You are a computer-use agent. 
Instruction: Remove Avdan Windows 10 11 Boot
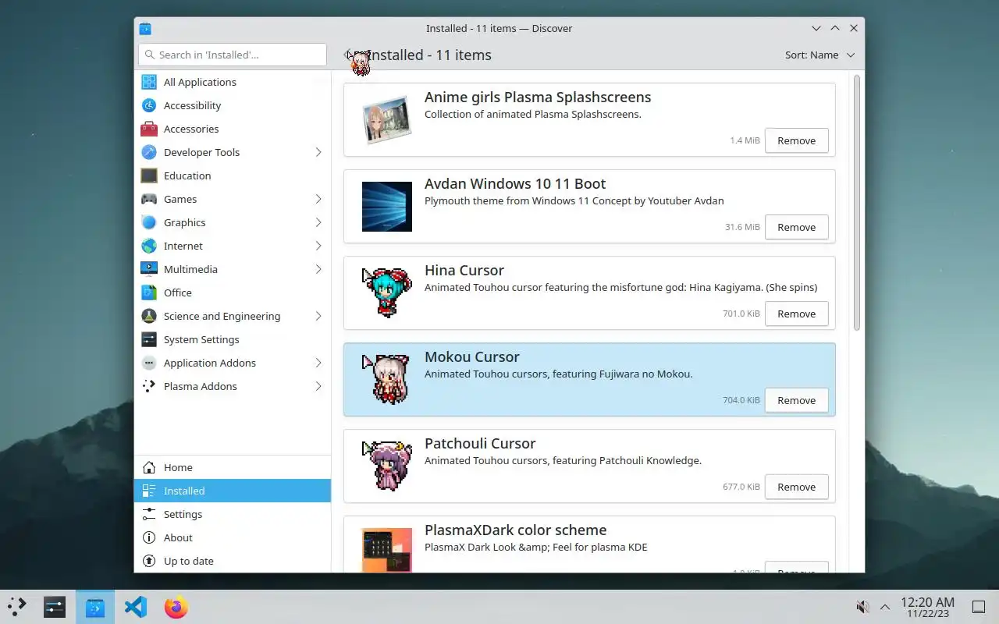point(796,227)
